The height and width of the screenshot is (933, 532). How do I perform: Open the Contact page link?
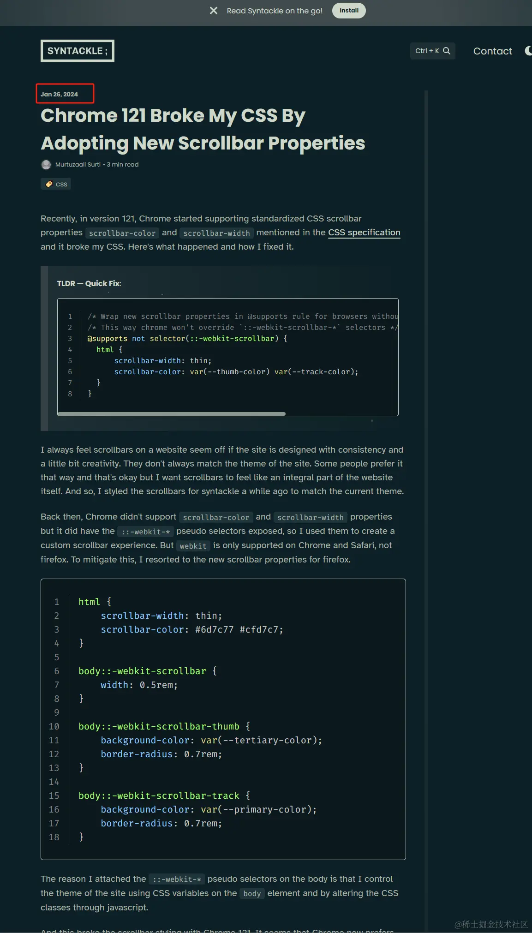492,51
